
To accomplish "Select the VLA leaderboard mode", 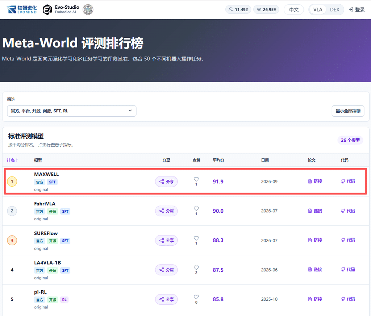I will pyautogui.click(x=318, y=9).
